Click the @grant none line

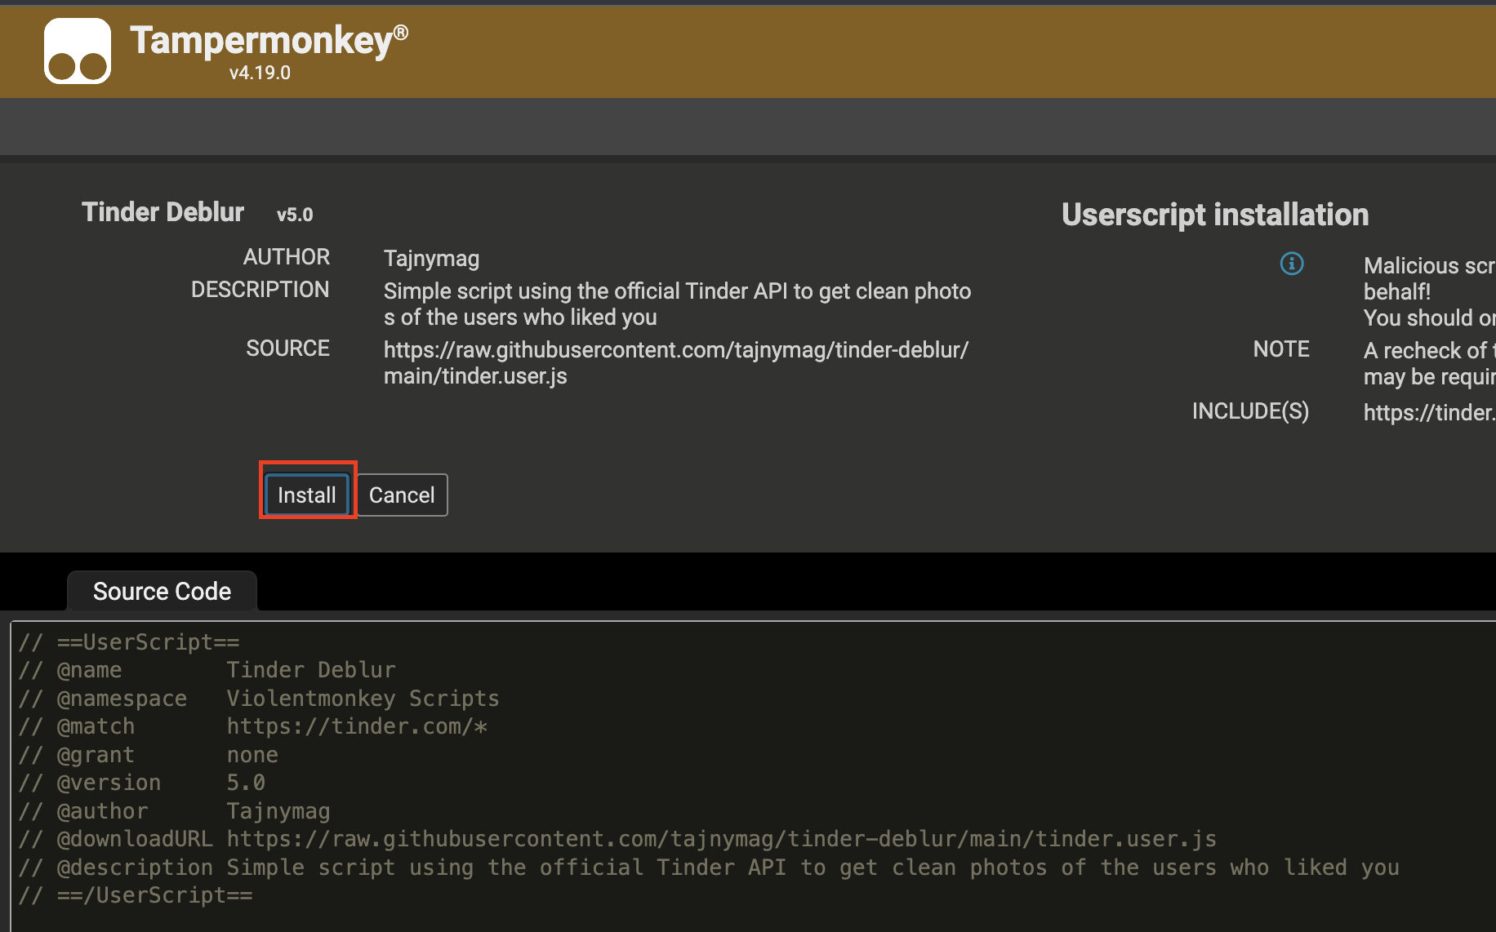click(149, 755)
